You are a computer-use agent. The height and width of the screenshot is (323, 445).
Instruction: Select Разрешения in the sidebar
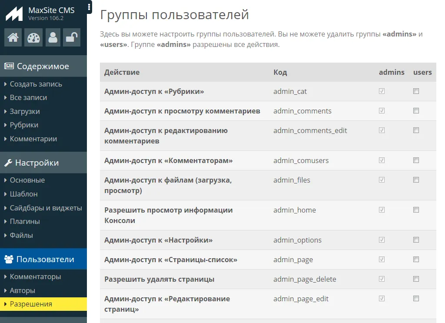(x=31, y=304)
